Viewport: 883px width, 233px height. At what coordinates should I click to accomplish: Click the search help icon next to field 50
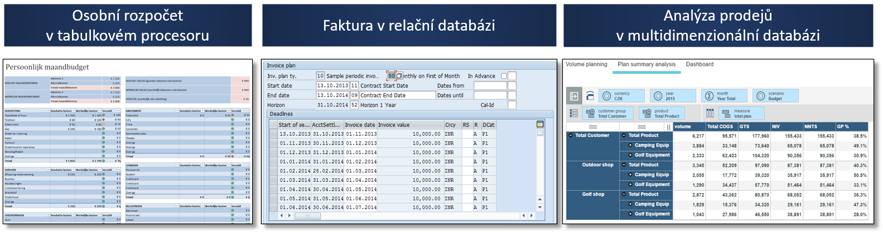399,76
